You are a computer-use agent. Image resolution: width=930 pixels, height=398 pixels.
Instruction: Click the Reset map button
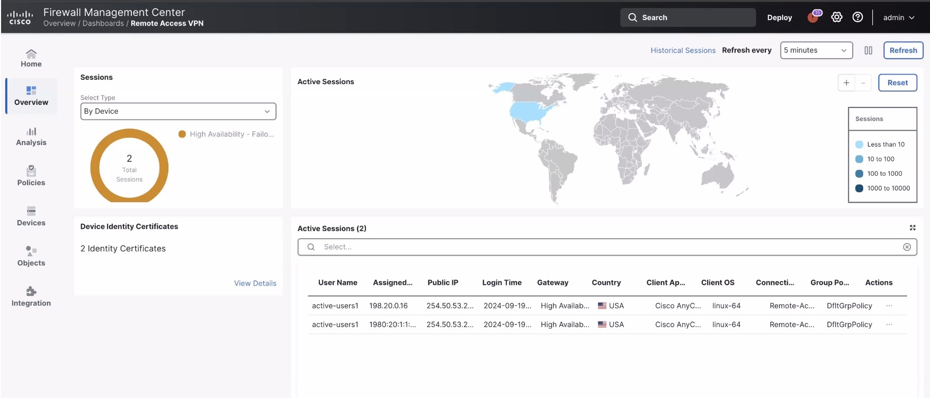coord(897,83)
